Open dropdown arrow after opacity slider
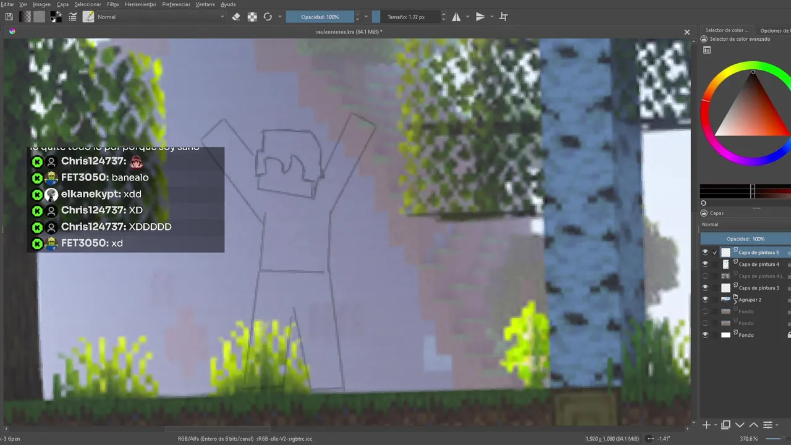Image resolution: width=791 pixels, height=445 pixels. click(366, 17)
